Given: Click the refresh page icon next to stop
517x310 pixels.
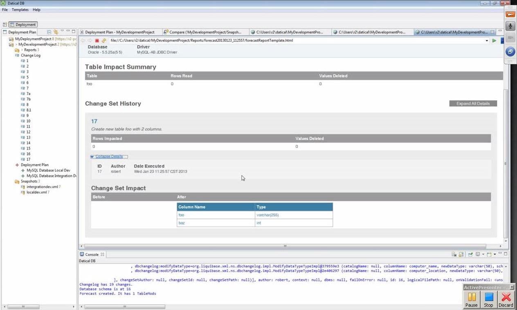Looking at the screenshot, I should point(104,40).
